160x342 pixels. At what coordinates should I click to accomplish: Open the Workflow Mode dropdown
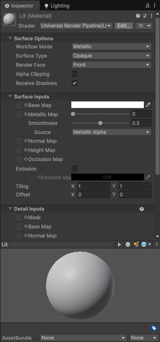tap(112, 47)
